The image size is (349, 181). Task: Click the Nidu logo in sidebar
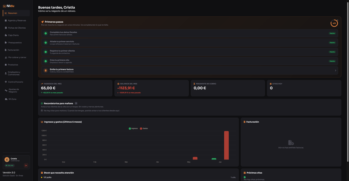(9, 6)
